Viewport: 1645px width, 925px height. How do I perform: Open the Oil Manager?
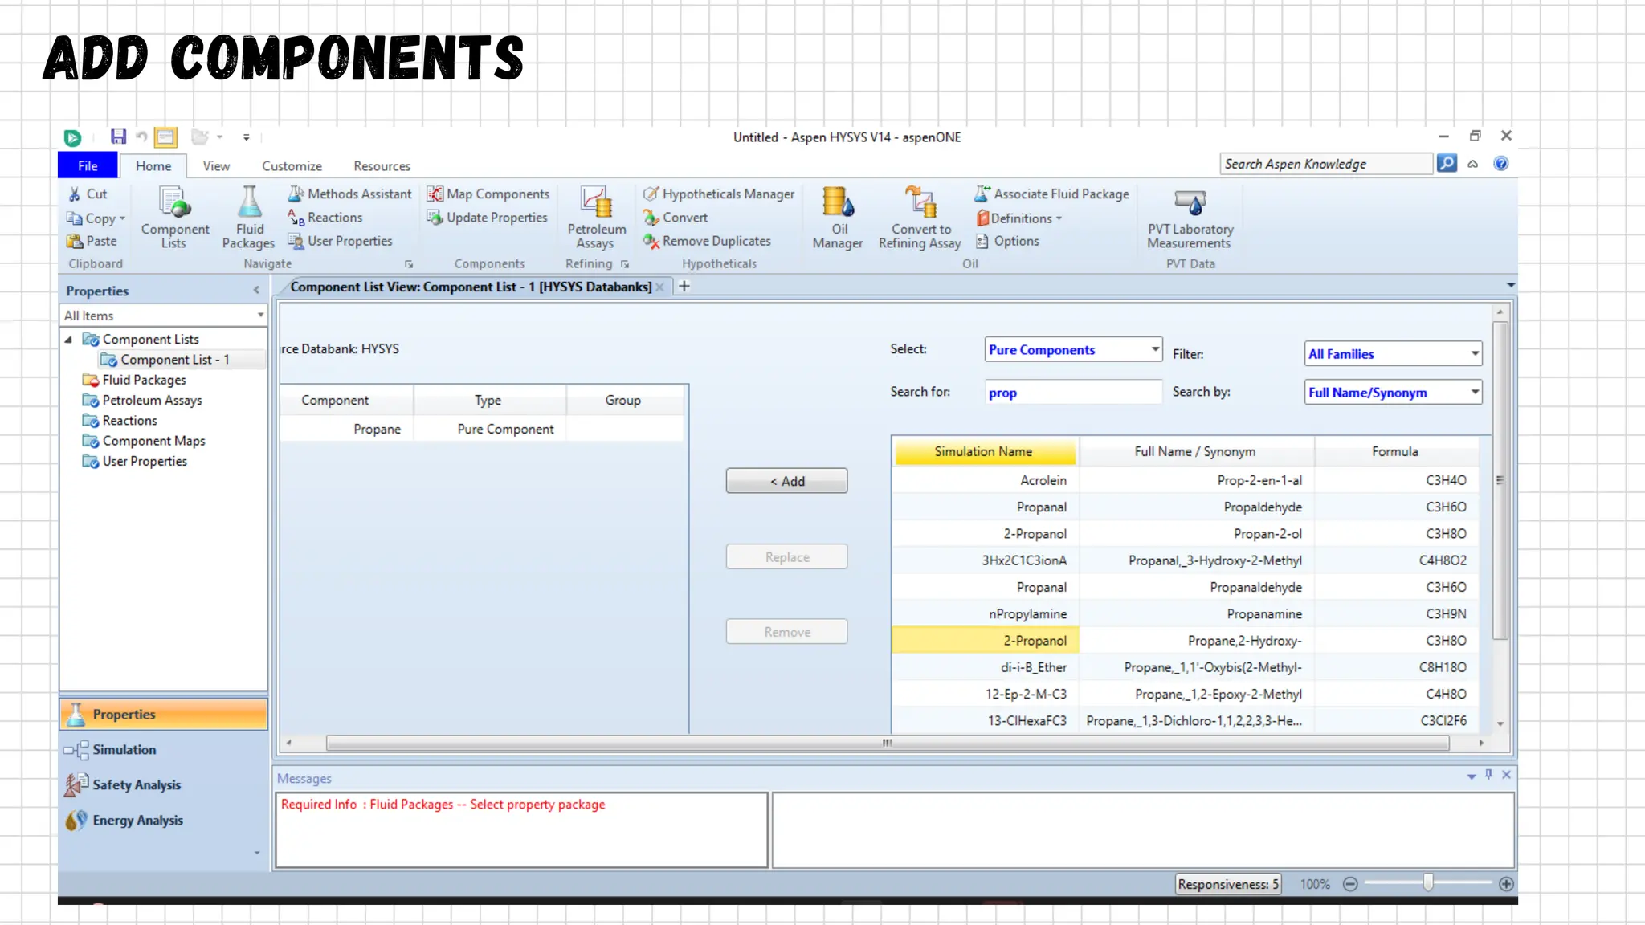tap(838, 218)
